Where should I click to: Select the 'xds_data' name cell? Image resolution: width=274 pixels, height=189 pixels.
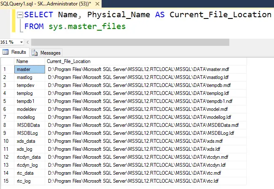[30, 141]
